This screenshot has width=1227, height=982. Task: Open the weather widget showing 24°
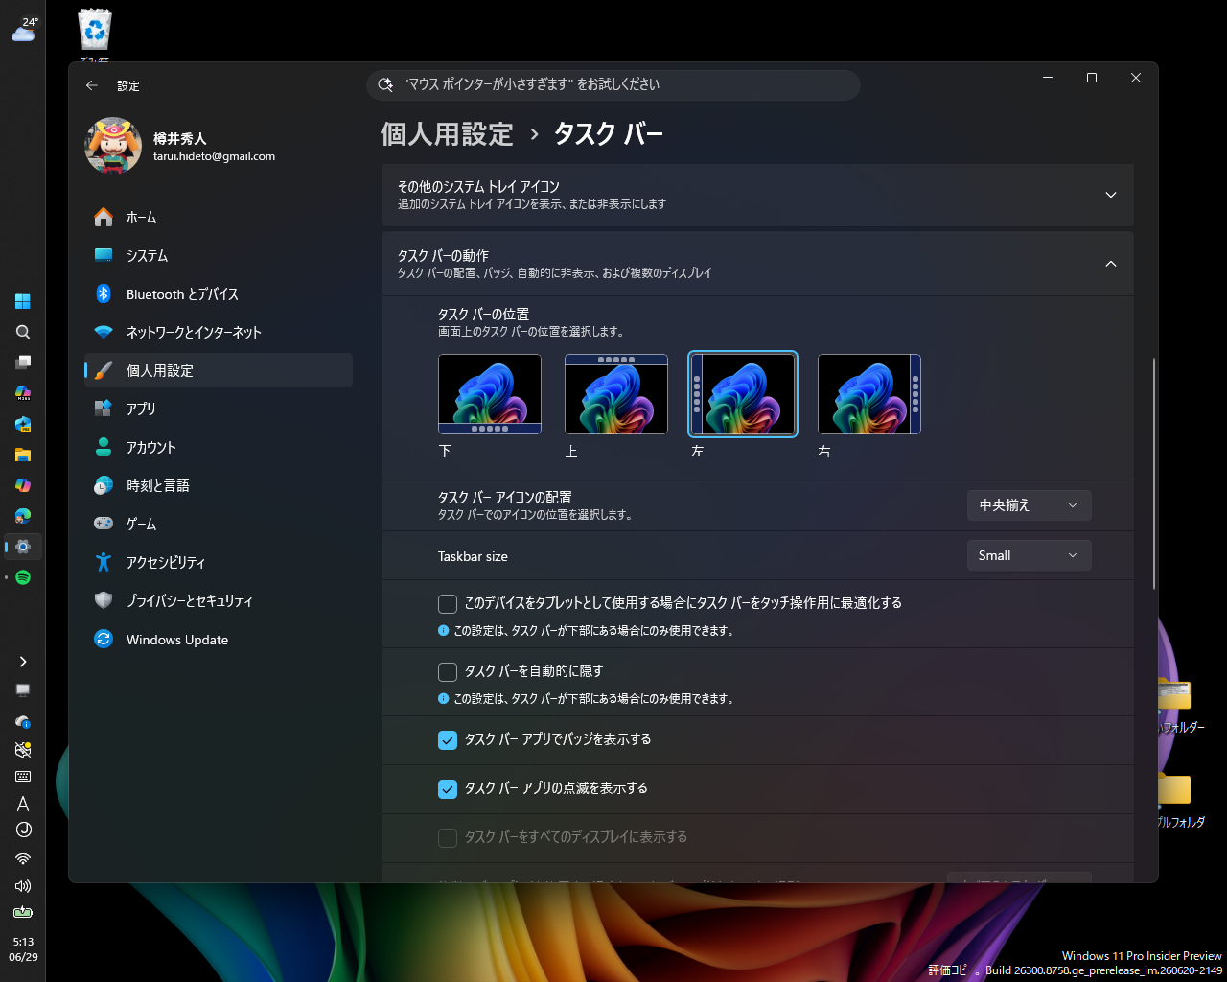click(24, 30)
